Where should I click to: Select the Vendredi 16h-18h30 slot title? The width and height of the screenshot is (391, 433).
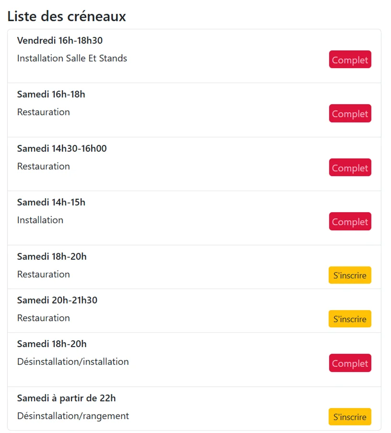point(60,41)
